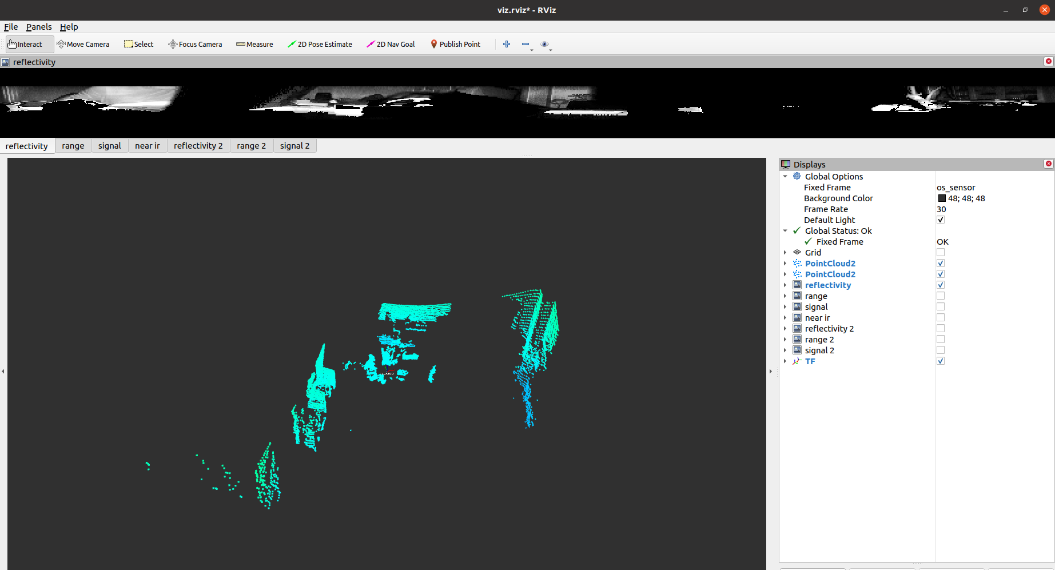The width and height of the screenshot is (1055, 570).
Task: Click the Background Color swatch
Action: click(x=942, y=198)
